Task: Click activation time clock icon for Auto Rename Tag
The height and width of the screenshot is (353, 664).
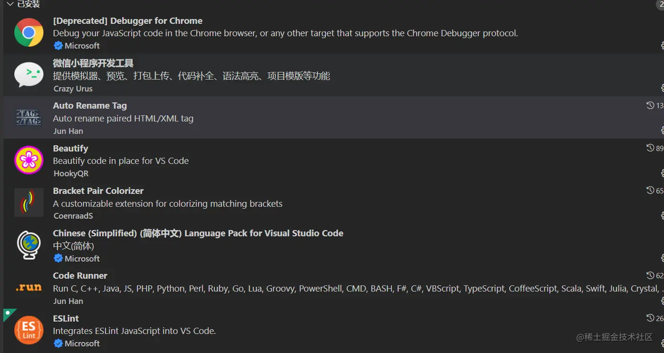Action: click(650, 105)
